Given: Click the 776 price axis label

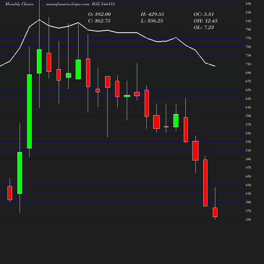Looking at the screenshot, I should [248, 38].
